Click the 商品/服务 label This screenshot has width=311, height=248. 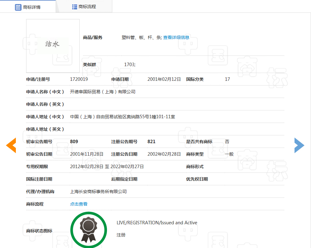tap(93, 37)
